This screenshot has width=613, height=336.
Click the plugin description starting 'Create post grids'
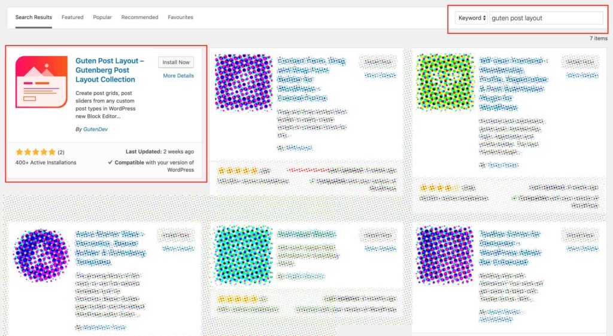105,105
